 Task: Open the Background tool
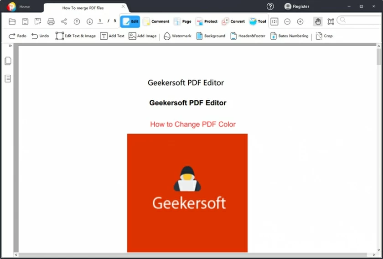(211, 36)
